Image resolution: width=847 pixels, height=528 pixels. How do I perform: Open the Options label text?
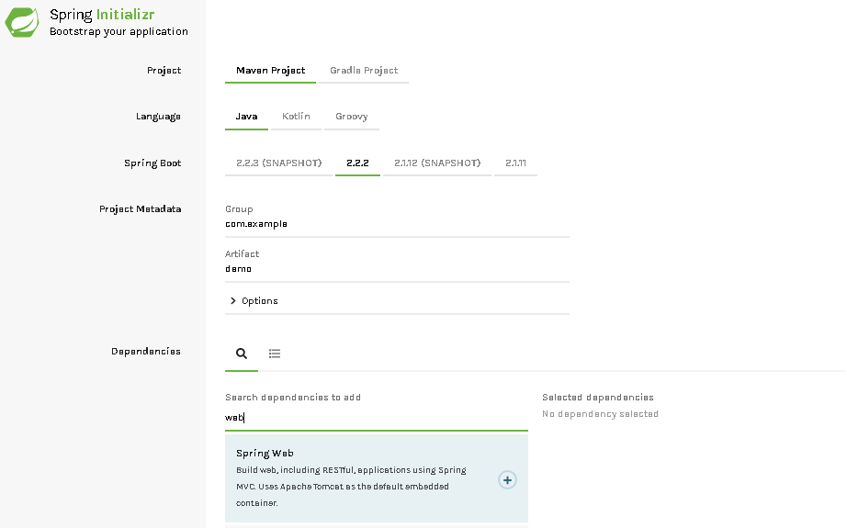[x=260, y=301]
